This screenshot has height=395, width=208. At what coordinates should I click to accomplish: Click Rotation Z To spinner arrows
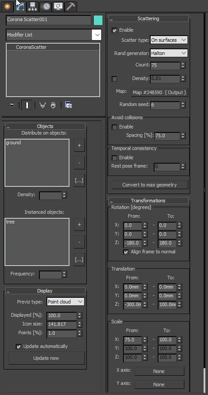pyautogui.click(x=180, y=243)
